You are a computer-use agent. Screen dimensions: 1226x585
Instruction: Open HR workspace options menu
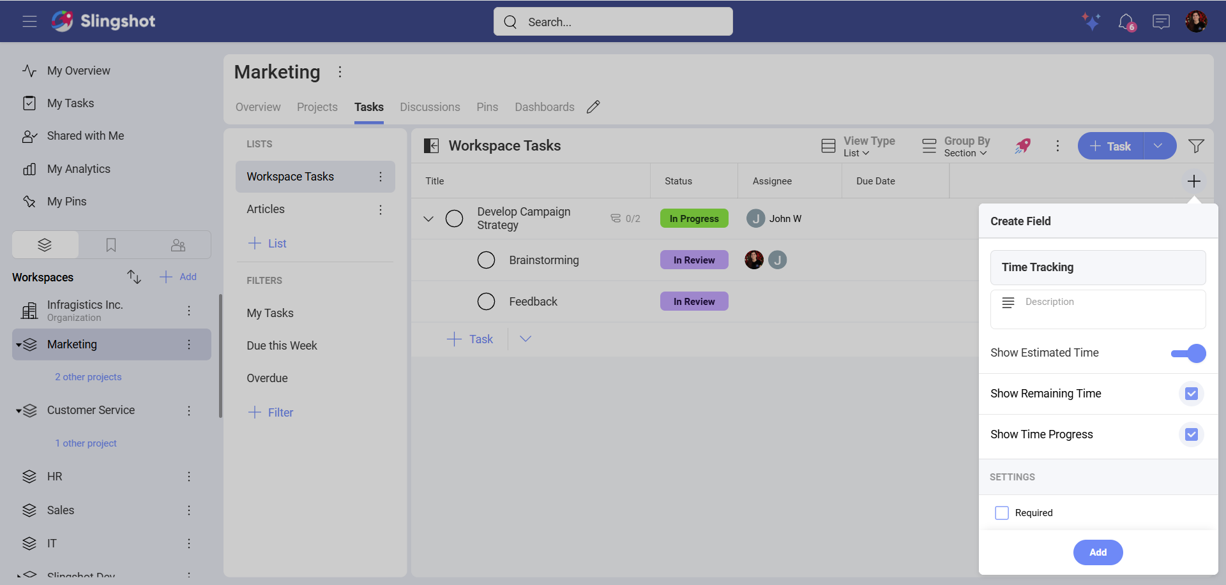click(189, 477)
